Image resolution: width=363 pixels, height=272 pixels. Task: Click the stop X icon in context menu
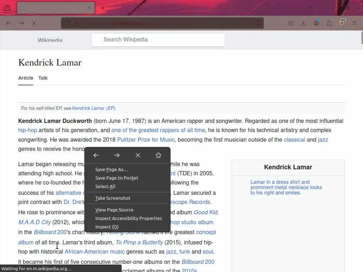[x=138, y=155]
